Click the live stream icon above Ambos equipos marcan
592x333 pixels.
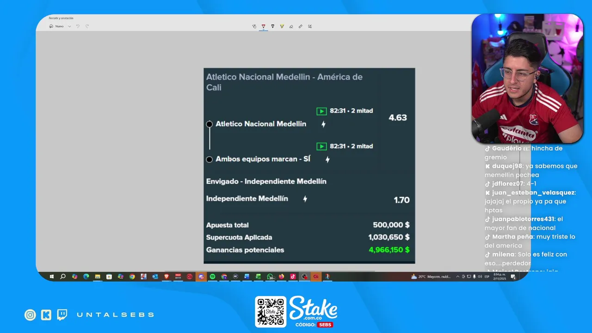pos(321,146)
